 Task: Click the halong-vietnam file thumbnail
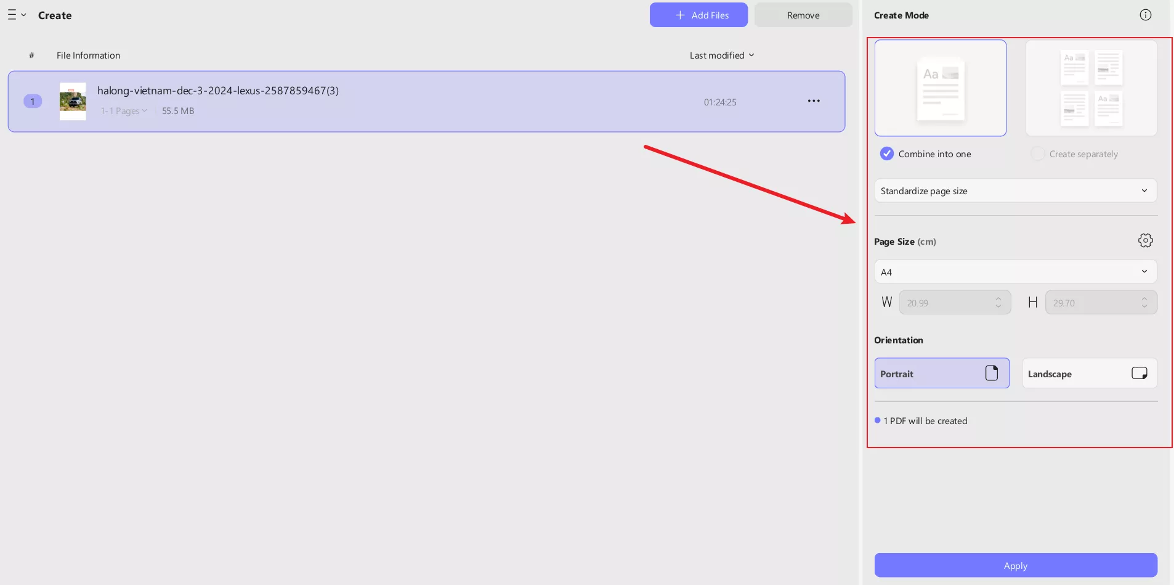point(73,101)
